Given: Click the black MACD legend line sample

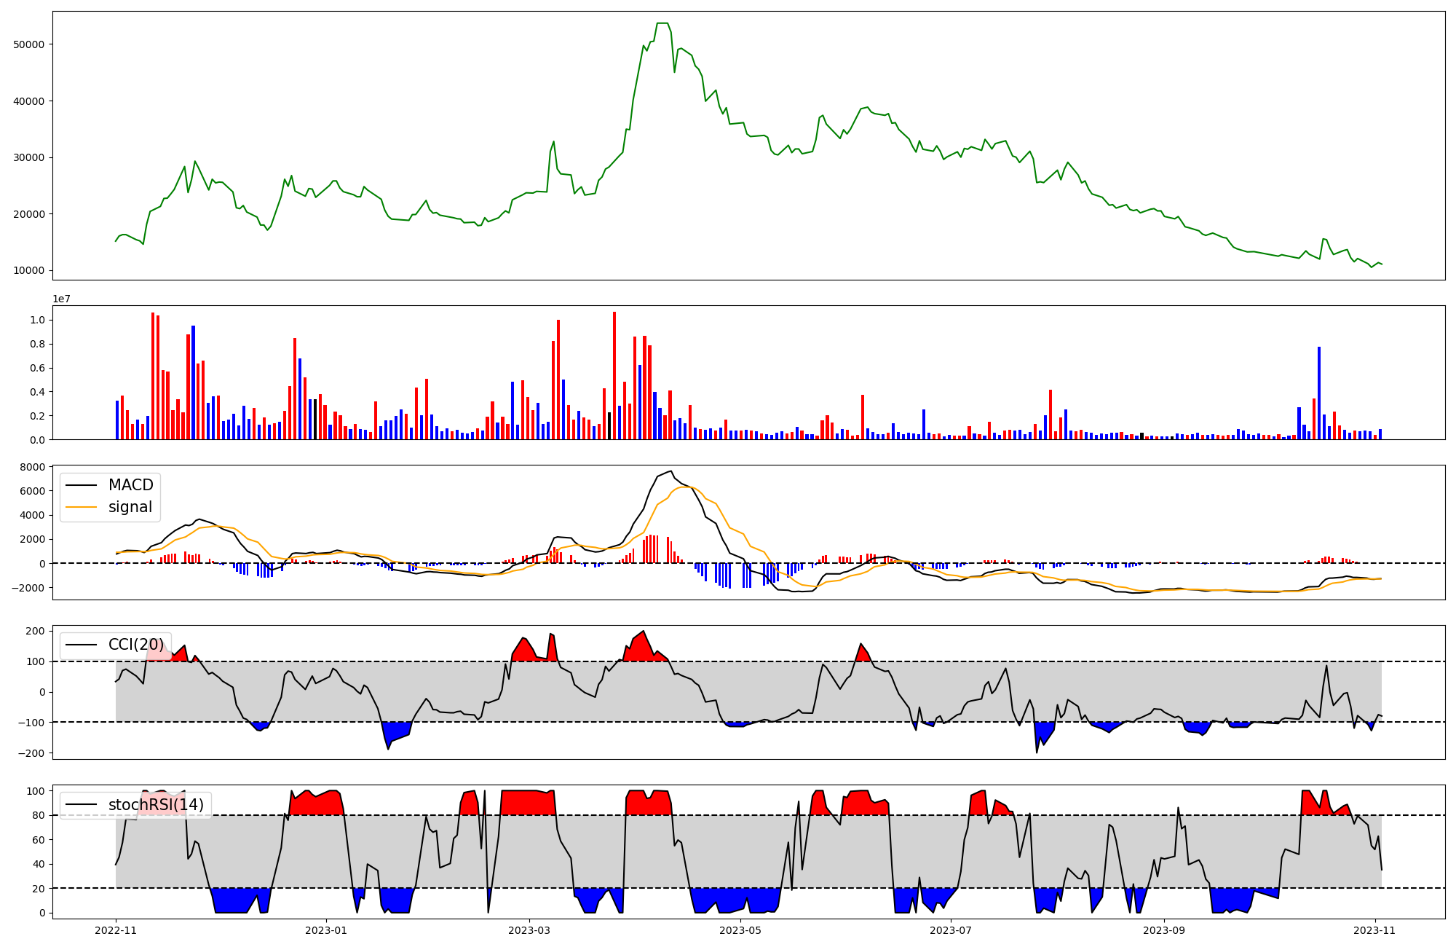Looking at the screenshot, I should click(81, 486).
